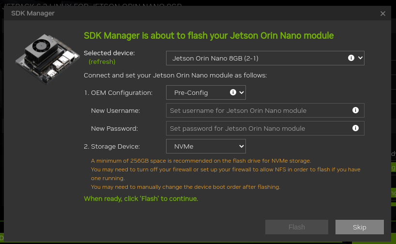This screenshot has width=396, height=244.
Task: Click the info icon beside Pre-Config
Action: tap(233, 92)
